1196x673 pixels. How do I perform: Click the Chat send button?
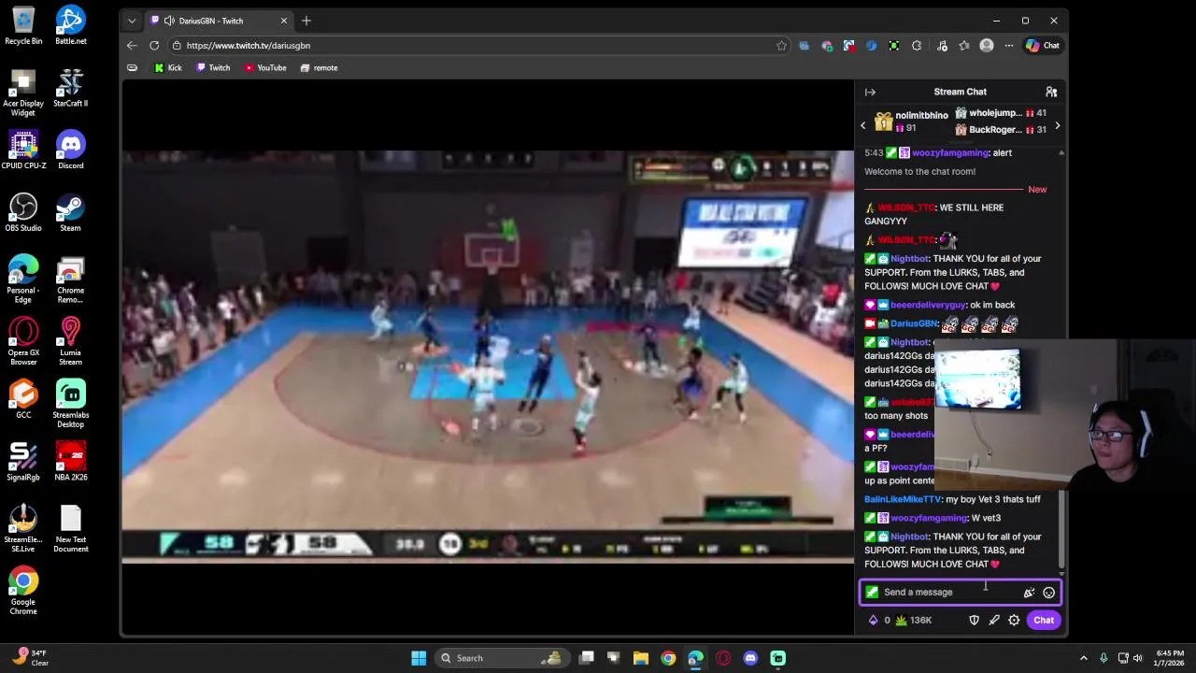click(1044, 620)
